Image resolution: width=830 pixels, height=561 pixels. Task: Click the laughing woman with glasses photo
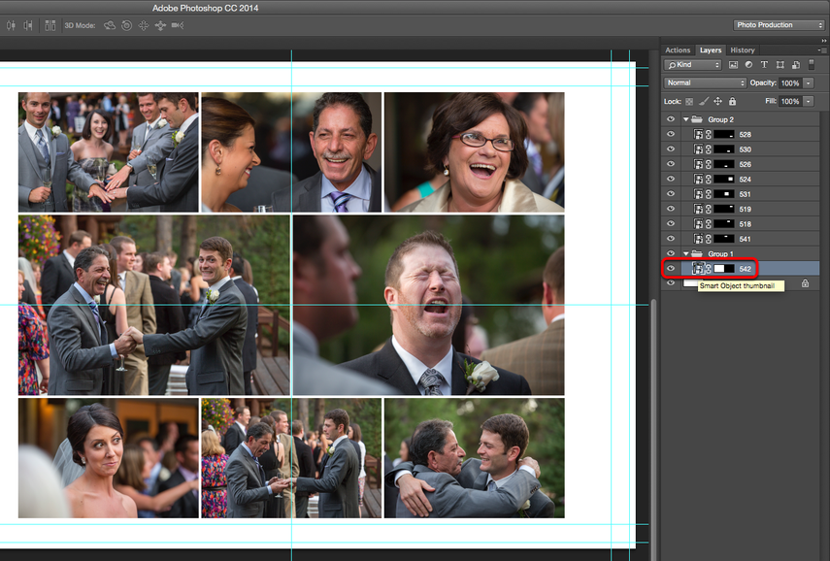pos(475,152)
